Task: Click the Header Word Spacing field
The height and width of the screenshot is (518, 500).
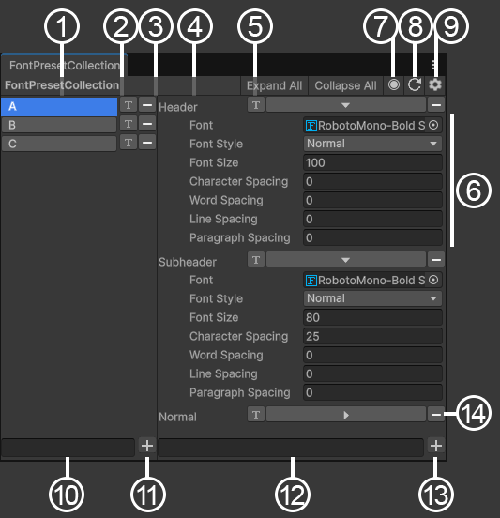Action: (372, 200)
